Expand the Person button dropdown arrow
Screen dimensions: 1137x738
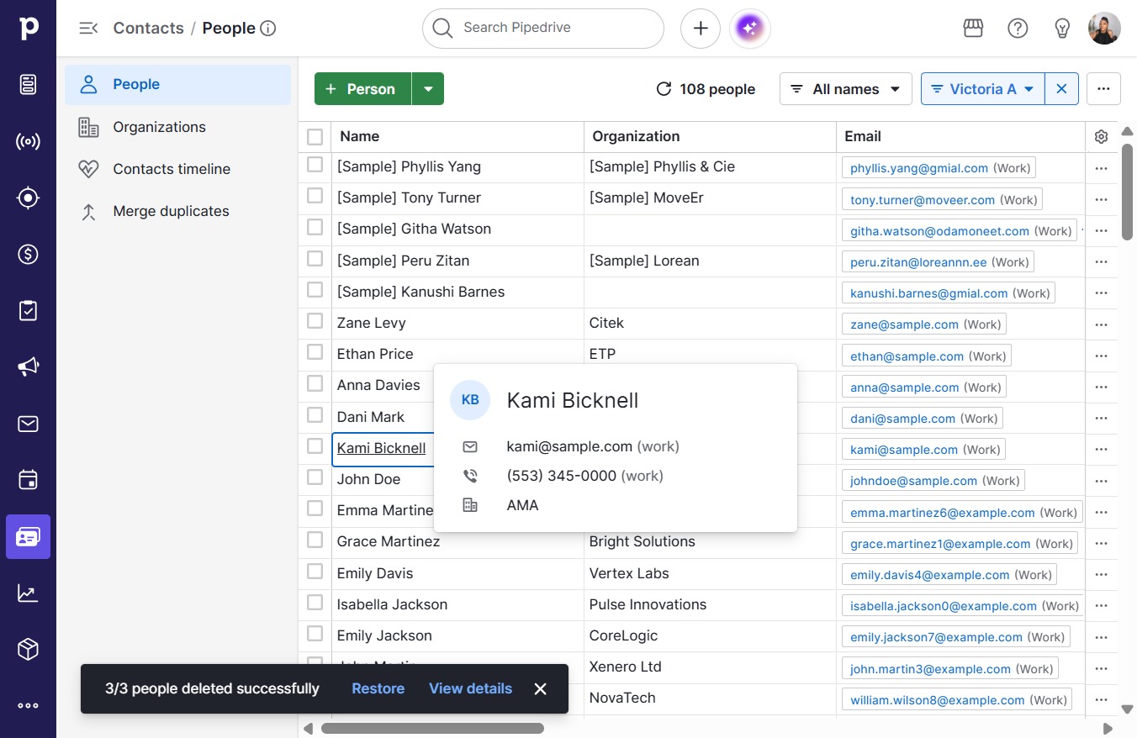point(428,89)
